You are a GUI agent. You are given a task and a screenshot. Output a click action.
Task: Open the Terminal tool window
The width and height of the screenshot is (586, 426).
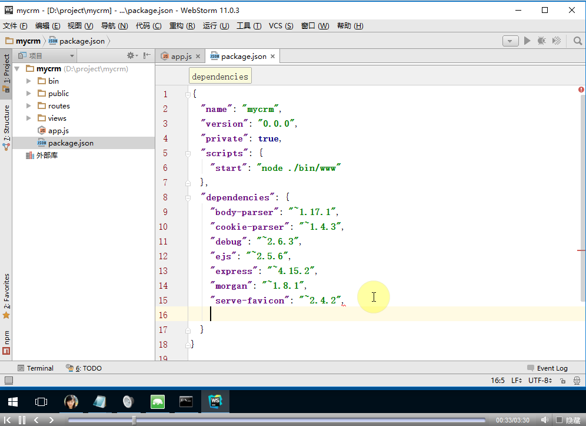(35, 368)
